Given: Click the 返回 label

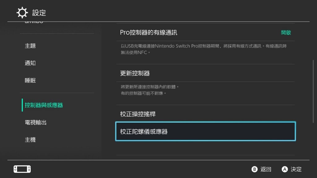Looking at the screenshot, I should [266, 169].
